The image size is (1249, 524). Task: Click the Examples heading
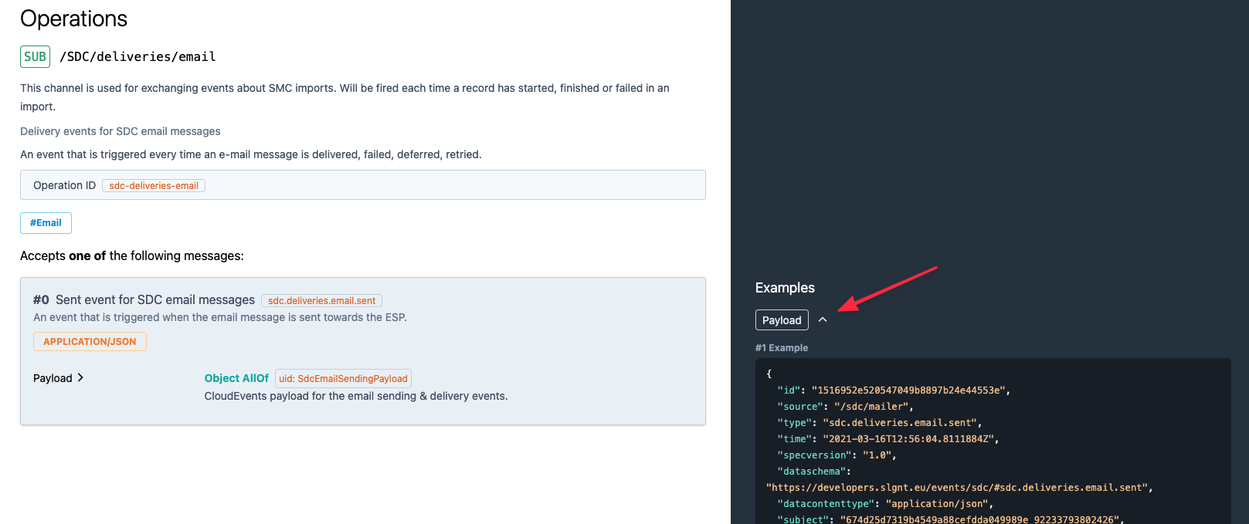[x=785, y=288]
